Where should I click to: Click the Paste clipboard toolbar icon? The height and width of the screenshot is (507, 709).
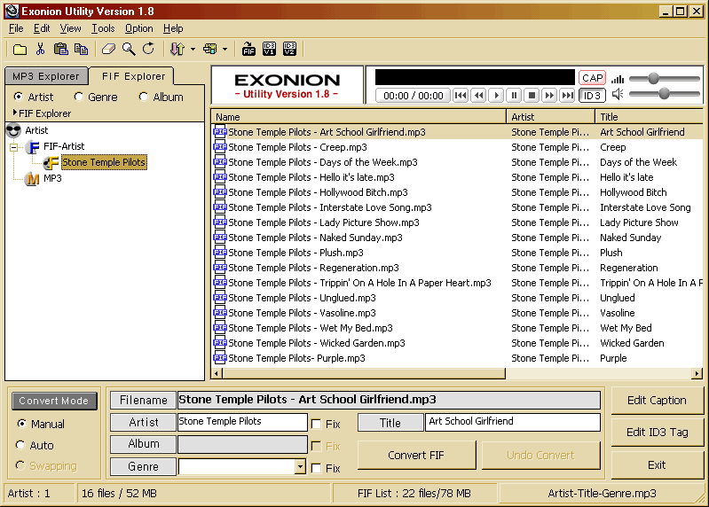(60, 49)
